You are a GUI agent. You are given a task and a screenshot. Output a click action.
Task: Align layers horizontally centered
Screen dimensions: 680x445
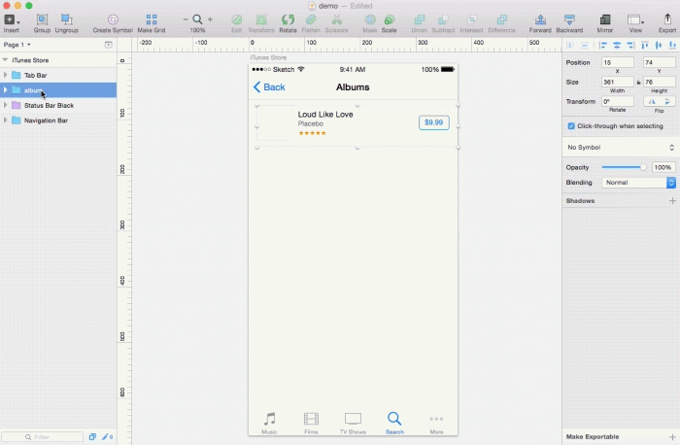click(x=617, y=45)
